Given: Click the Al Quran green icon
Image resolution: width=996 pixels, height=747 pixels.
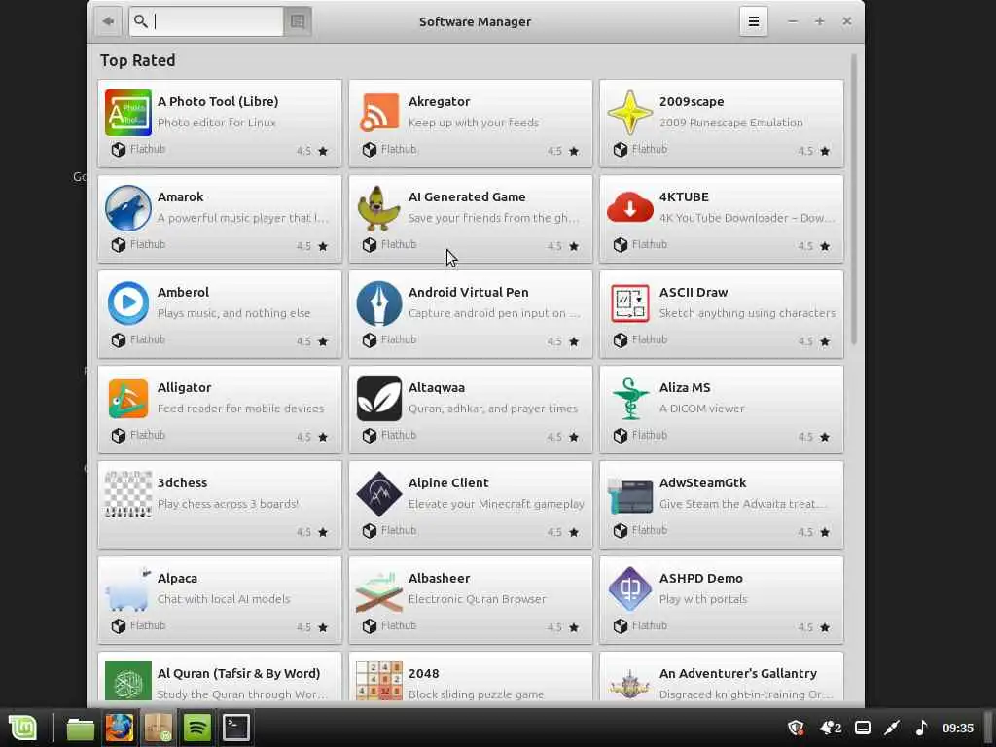Looking at the screenshot, I should [128, 681].
